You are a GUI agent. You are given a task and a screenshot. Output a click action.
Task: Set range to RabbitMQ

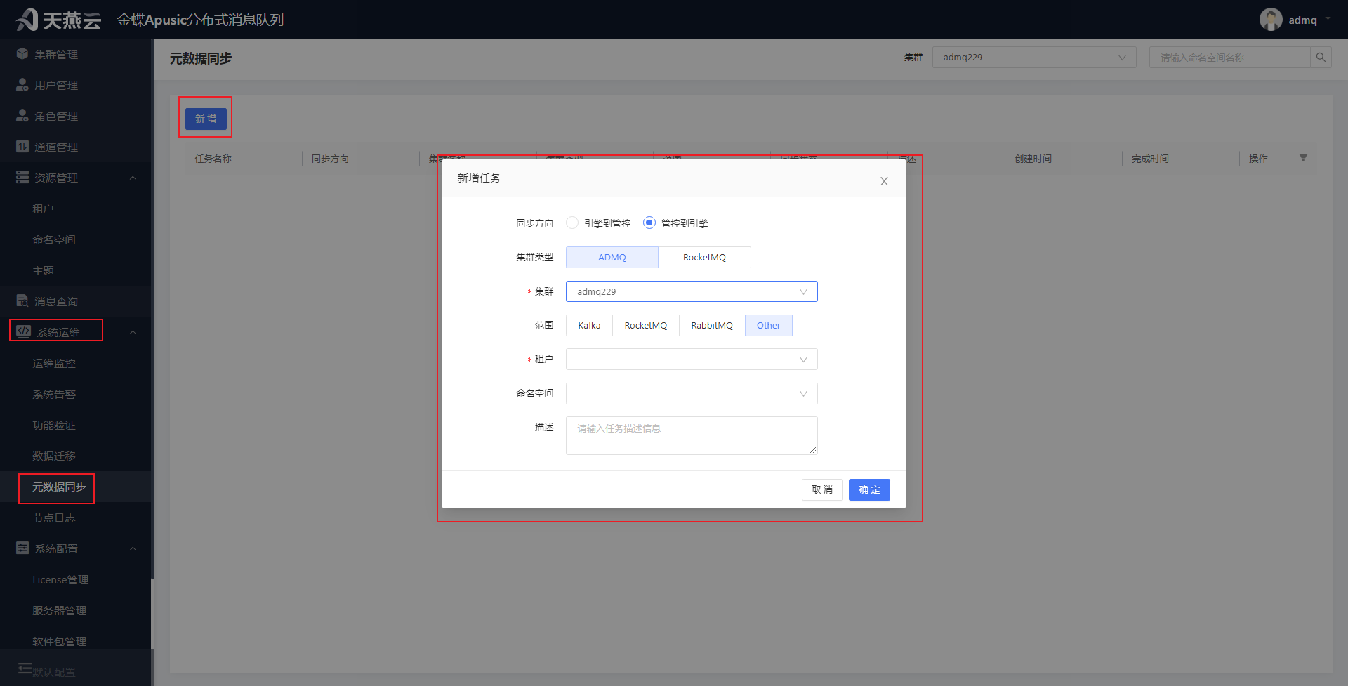(712, 325)
